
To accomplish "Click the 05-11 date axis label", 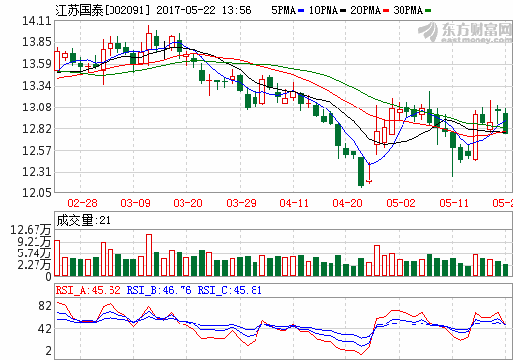I will (454, 203).
